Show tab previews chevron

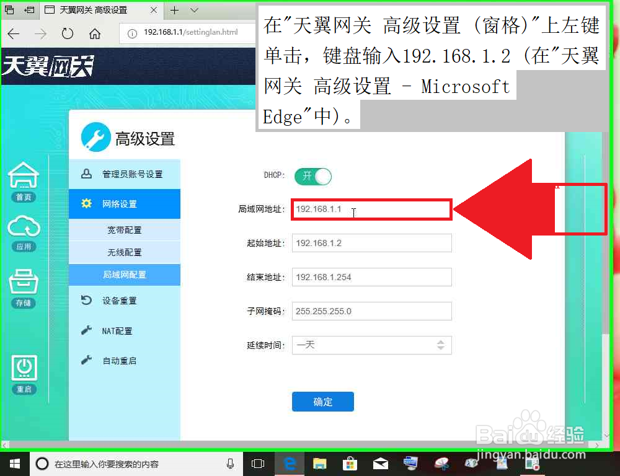(x=193, y=11)
